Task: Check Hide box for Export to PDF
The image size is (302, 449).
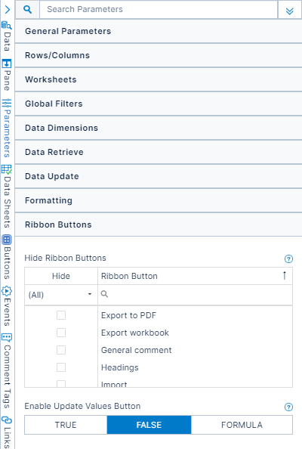Action: (61, 315)
